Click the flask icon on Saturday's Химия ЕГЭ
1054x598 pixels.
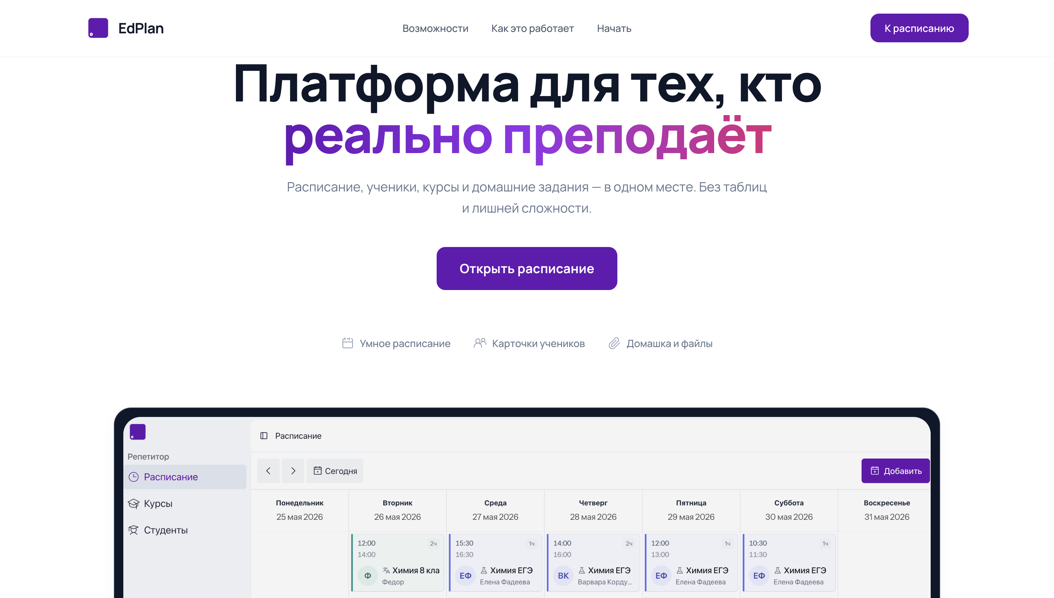pos(777,570)
